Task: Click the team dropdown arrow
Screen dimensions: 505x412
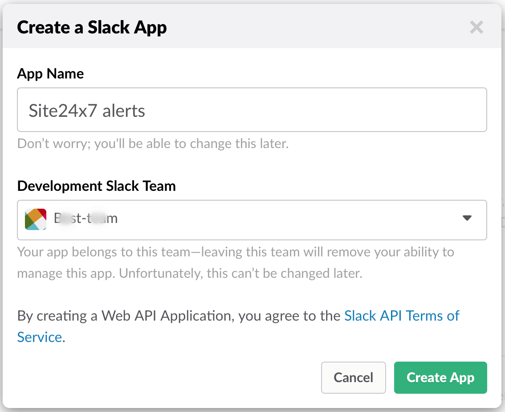Action: tap(467, 218)
